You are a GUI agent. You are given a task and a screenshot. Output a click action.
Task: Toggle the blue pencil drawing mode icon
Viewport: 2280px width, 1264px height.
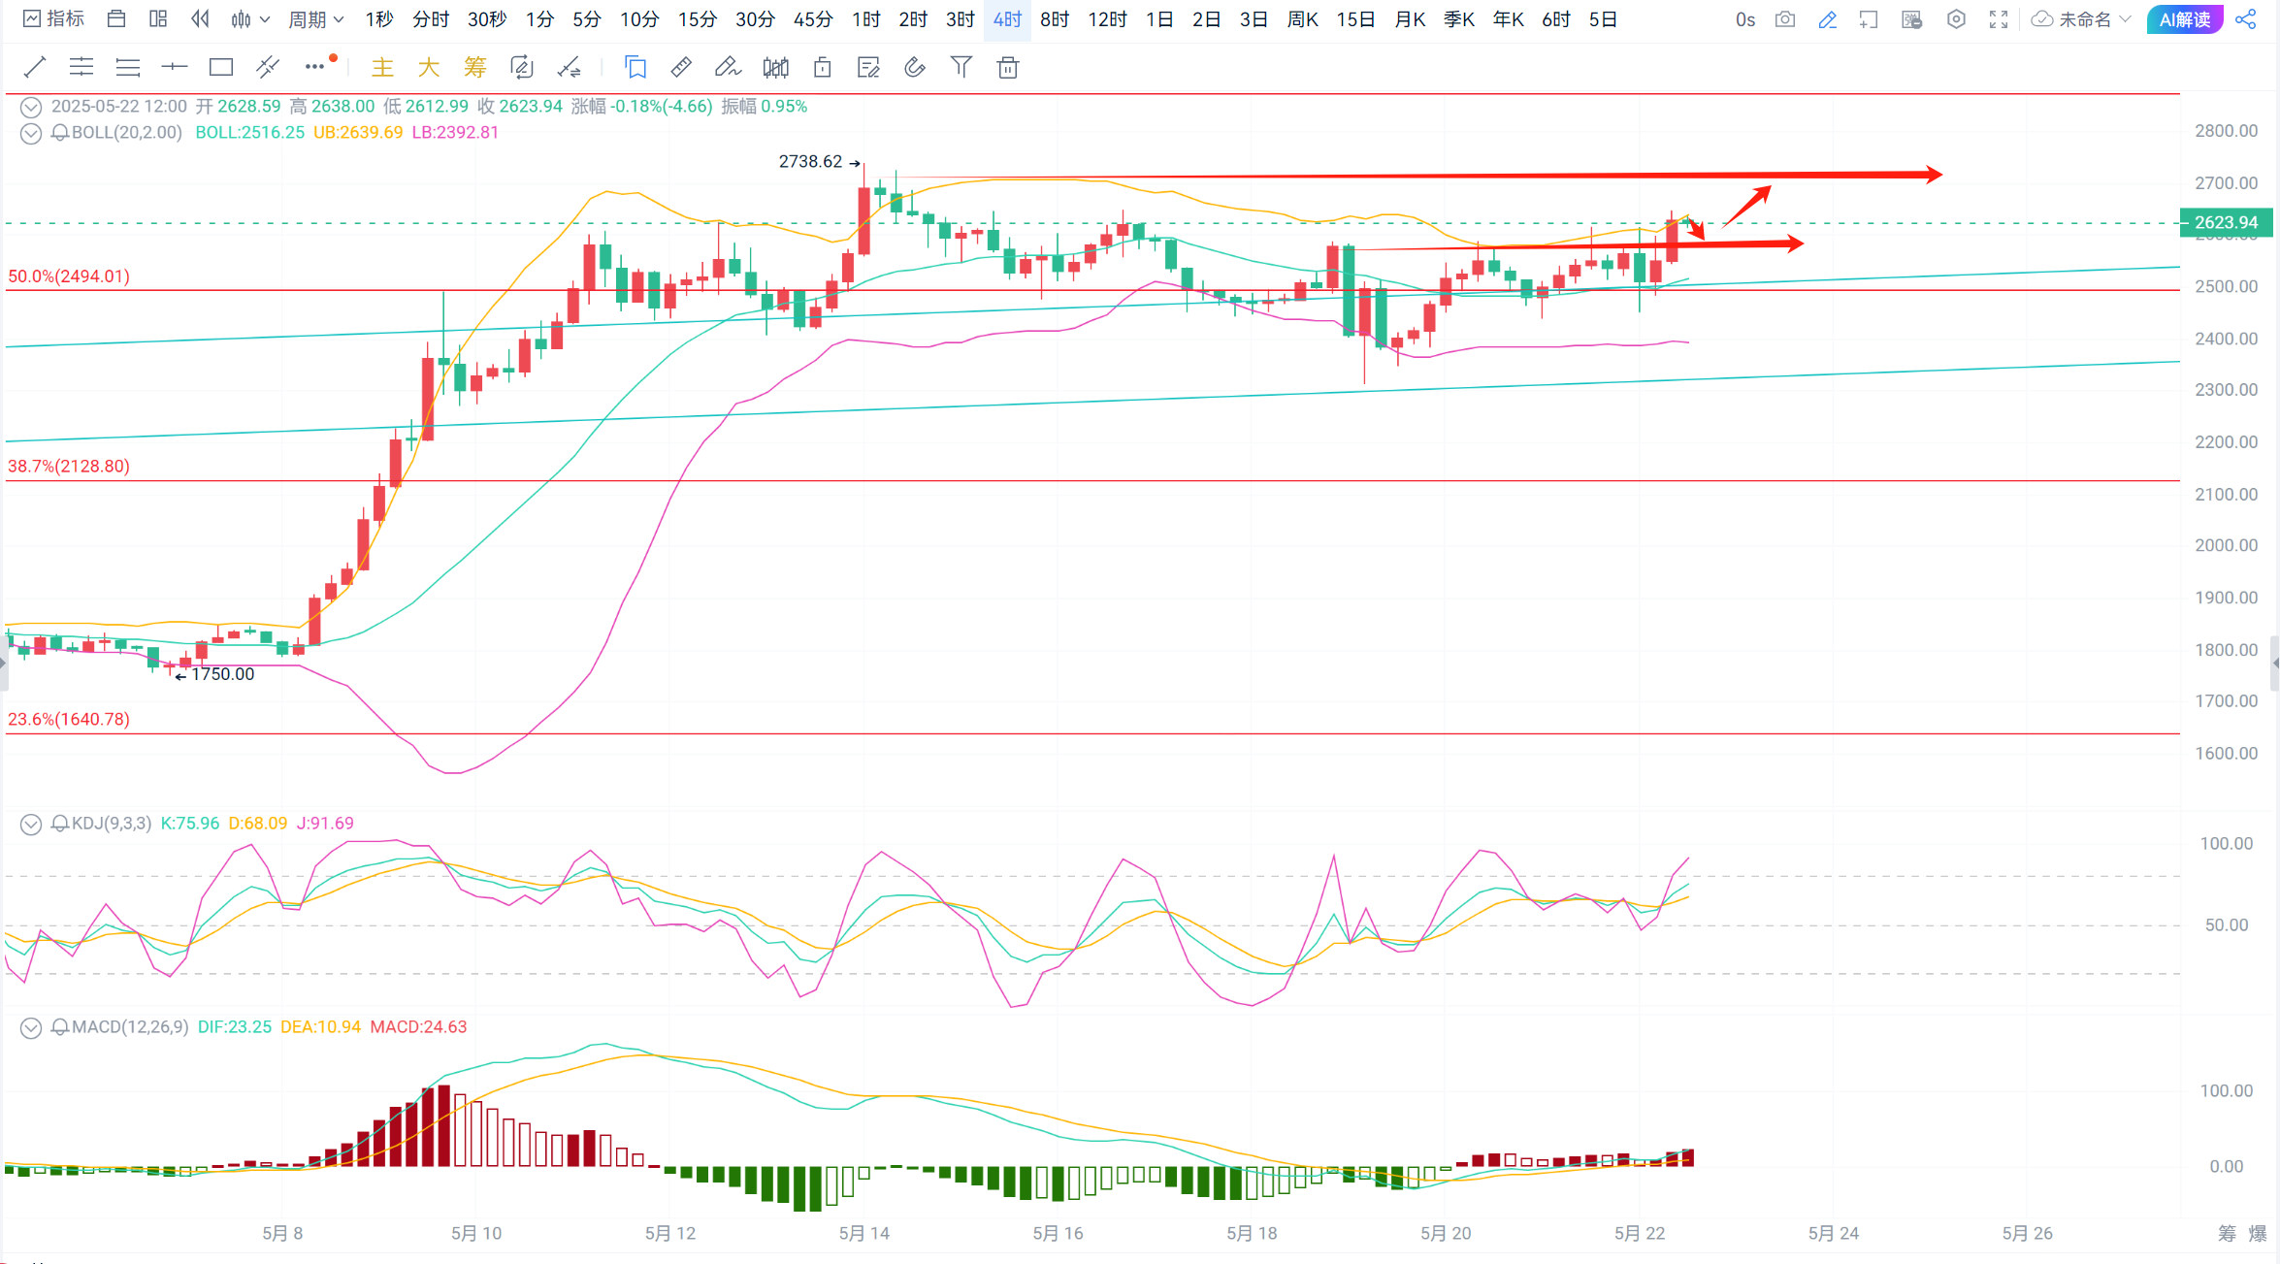click(x=1828, y=18)
